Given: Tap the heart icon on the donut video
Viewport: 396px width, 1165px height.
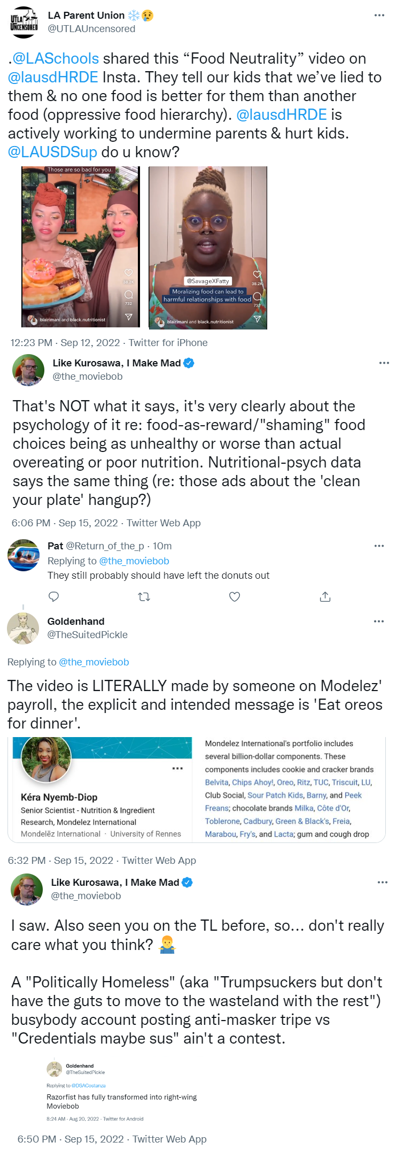Looking at the screenshot, I should (129, 273).
